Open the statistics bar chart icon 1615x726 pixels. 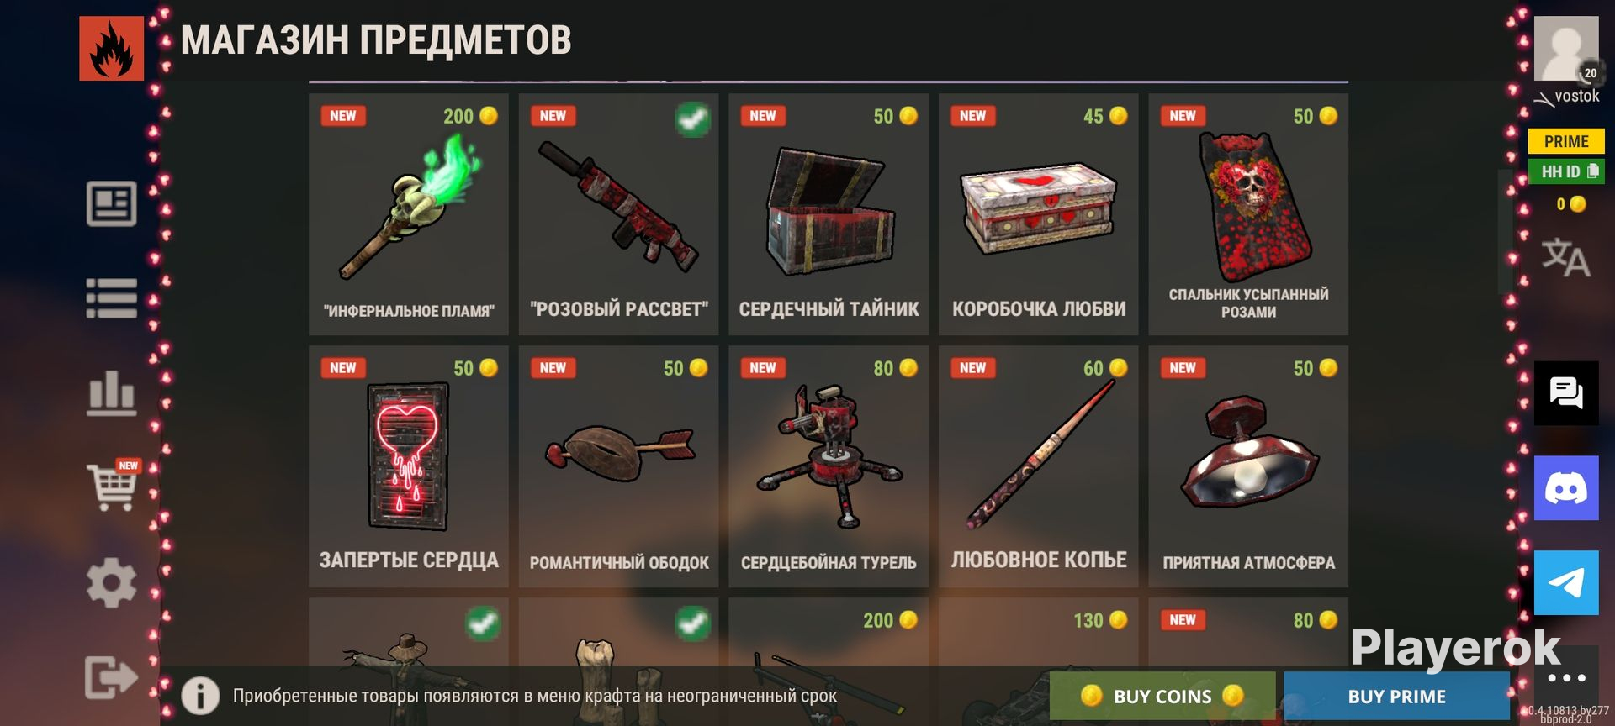click(111, 393)
